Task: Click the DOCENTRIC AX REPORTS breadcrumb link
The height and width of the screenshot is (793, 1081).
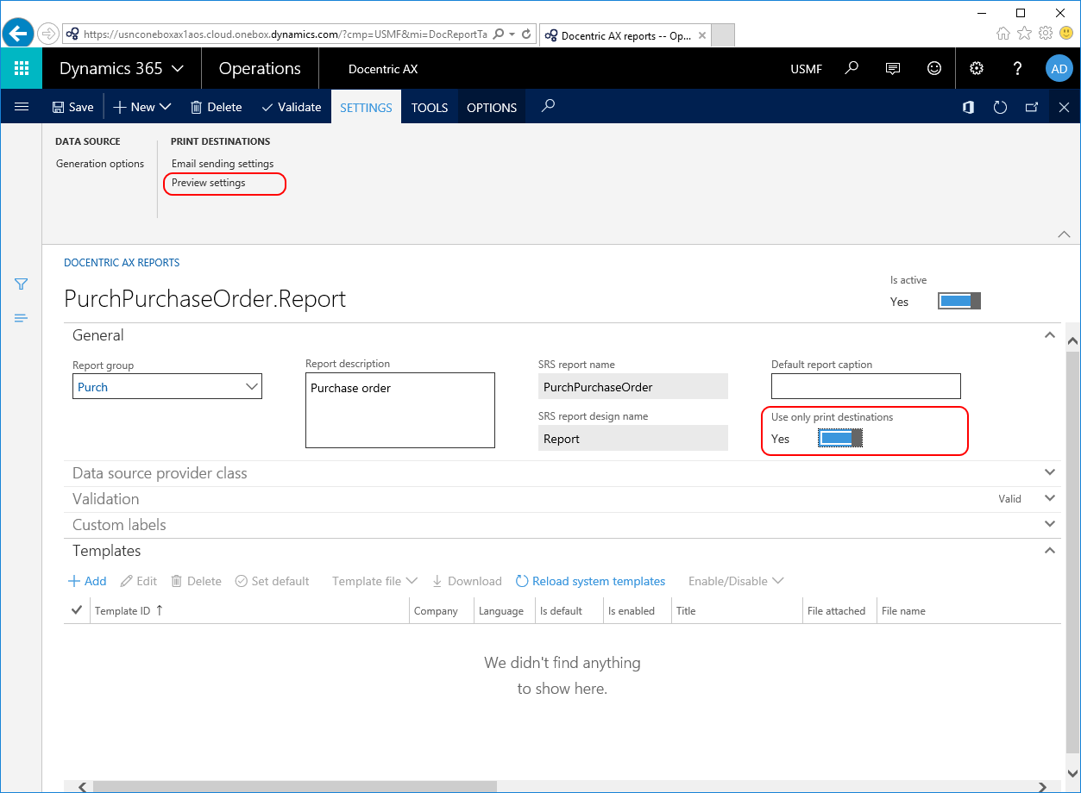Action: pyautogui.click(x=122, y=263)
